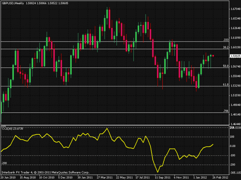Click the 1 Jan 2012 date label
Image resolution: width=241 pixels, height=180 pixels.
[x=200, y=177]
